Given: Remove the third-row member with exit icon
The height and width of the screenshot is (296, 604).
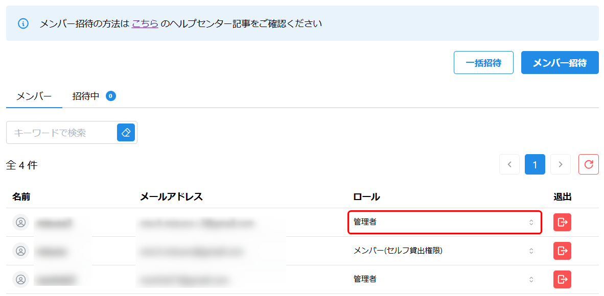Looking at the screenshot, I should click(563, 279).
